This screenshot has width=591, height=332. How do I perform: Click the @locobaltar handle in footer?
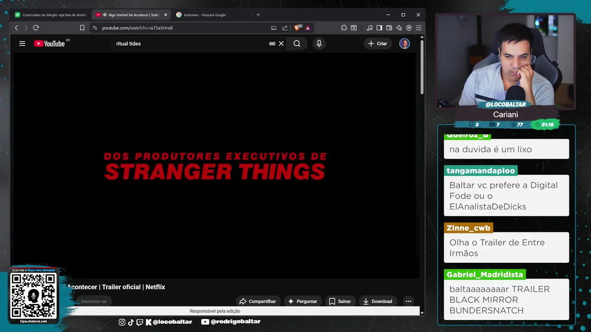pyautogui.click(x=172, y=321)
